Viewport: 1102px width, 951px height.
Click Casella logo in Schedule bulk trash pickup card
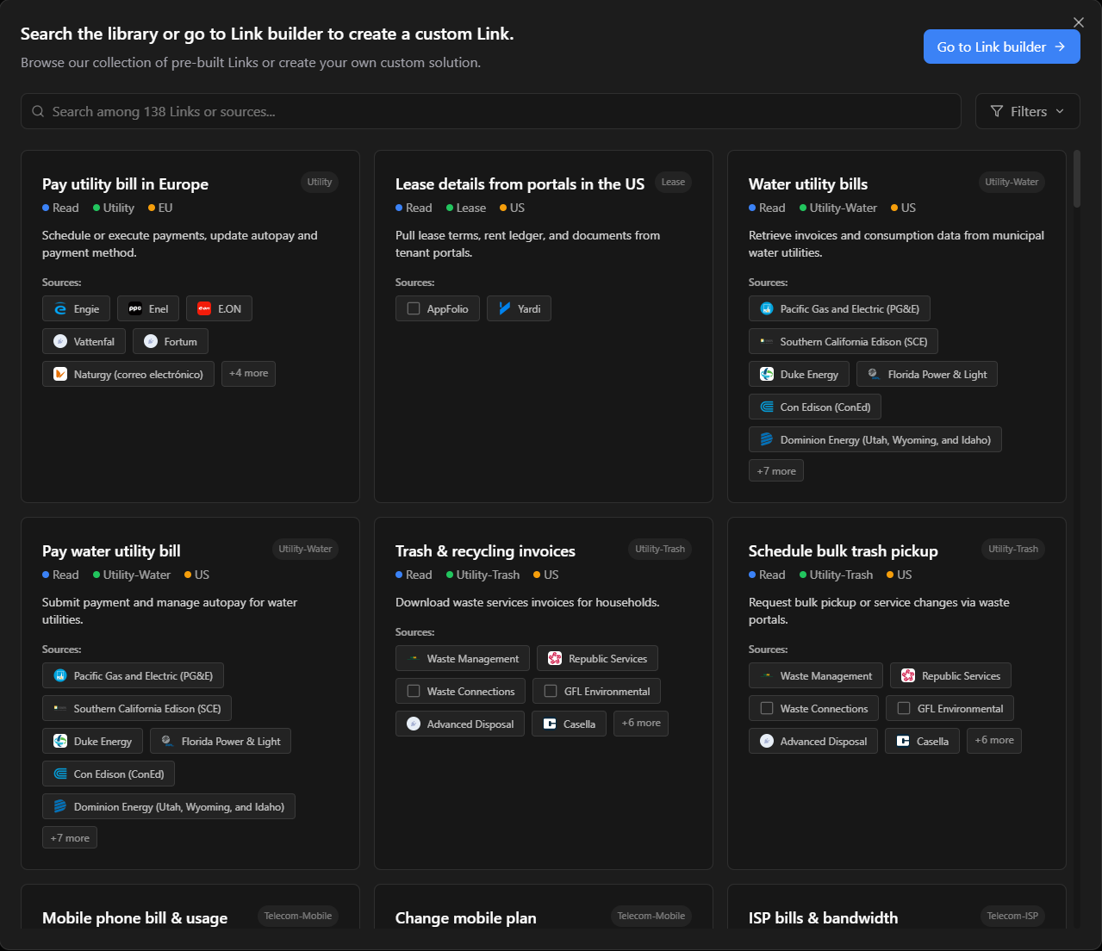pos(903,742)
